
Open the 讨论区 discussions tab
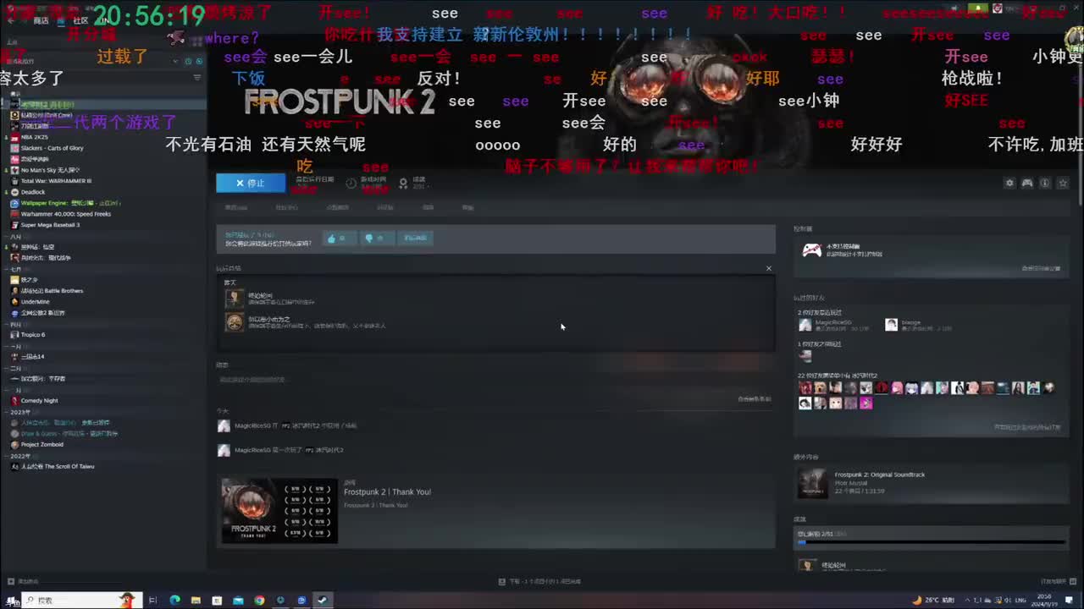click(x=385, y=207)
